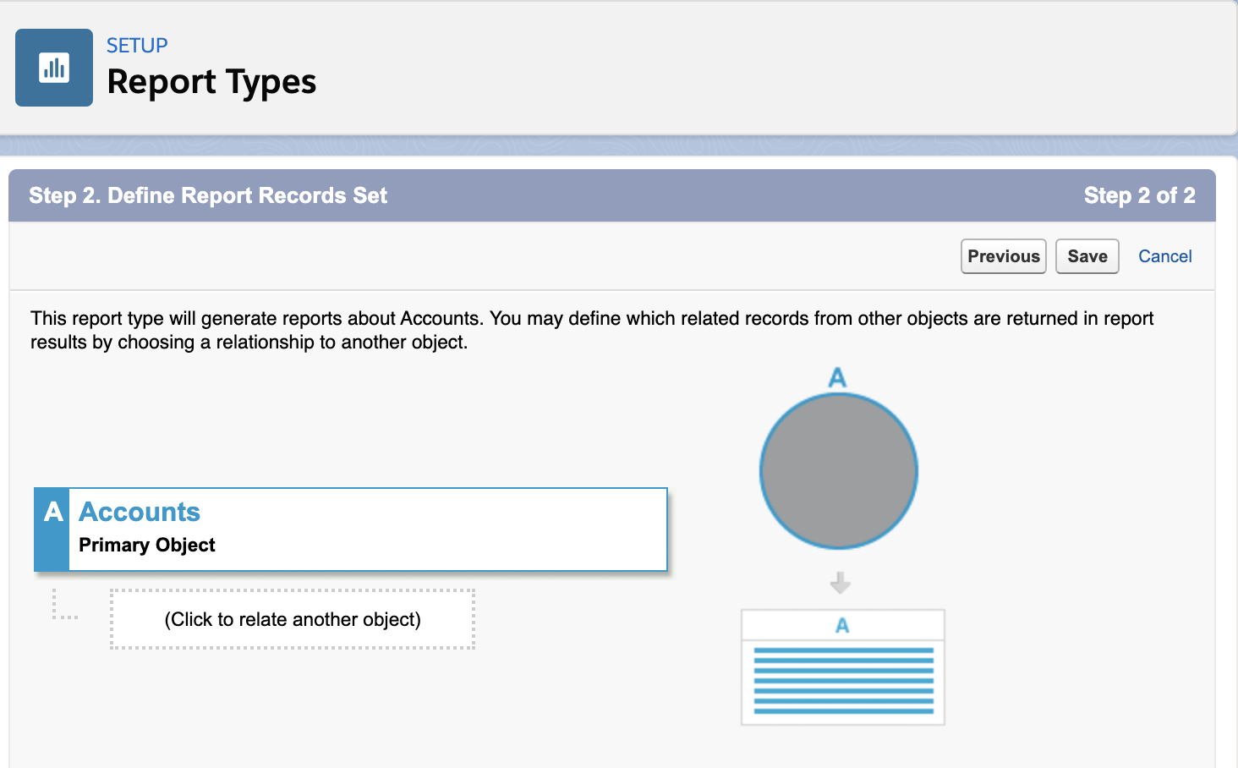Image resolution: width=1238 pixels, height=768 pixels.
Task: Click the SETUP breadcrumb label
Action: (x=137, y=45)
